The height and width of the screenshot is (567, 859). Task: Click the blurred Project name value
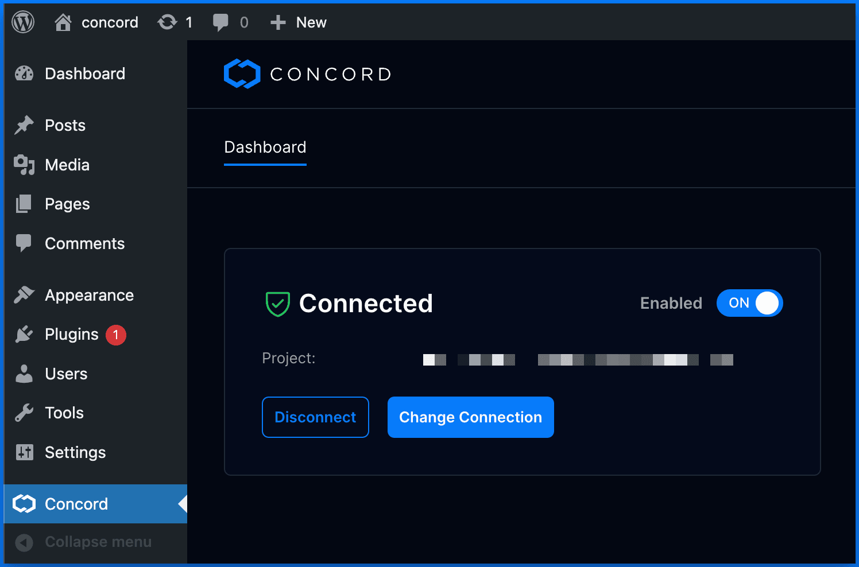578,360
